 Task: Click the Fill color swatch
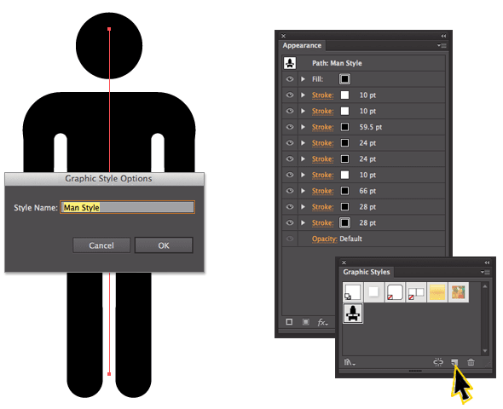344,79
